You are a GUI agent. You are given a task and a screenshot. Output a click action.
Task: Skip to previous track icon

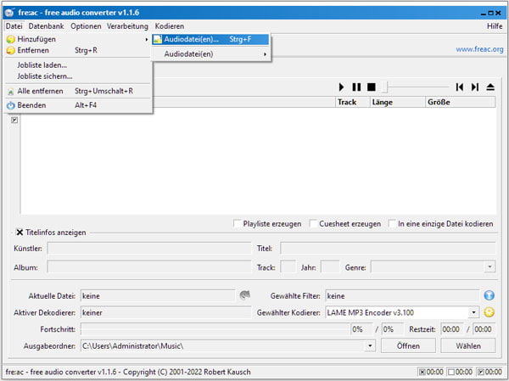(459, 87)
